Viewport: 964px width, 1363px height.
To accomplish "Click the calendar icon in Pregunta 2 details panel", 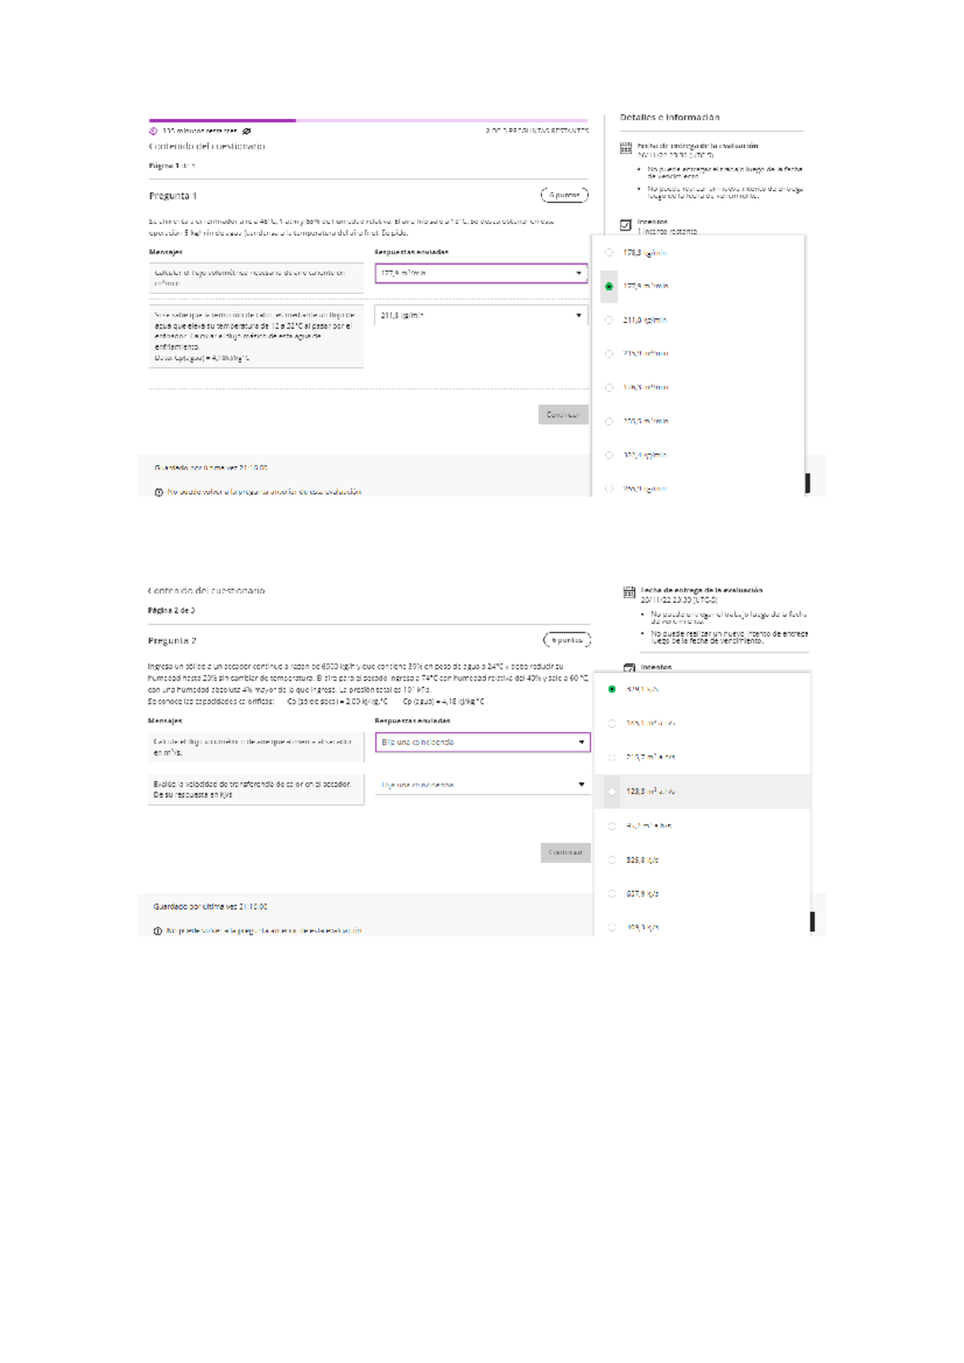I will [629, 592].
